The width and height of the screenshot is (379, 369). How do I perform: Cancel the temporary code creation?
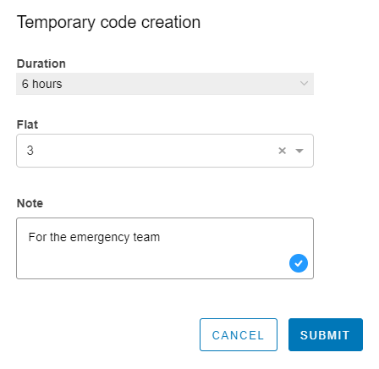pos(239,334)
